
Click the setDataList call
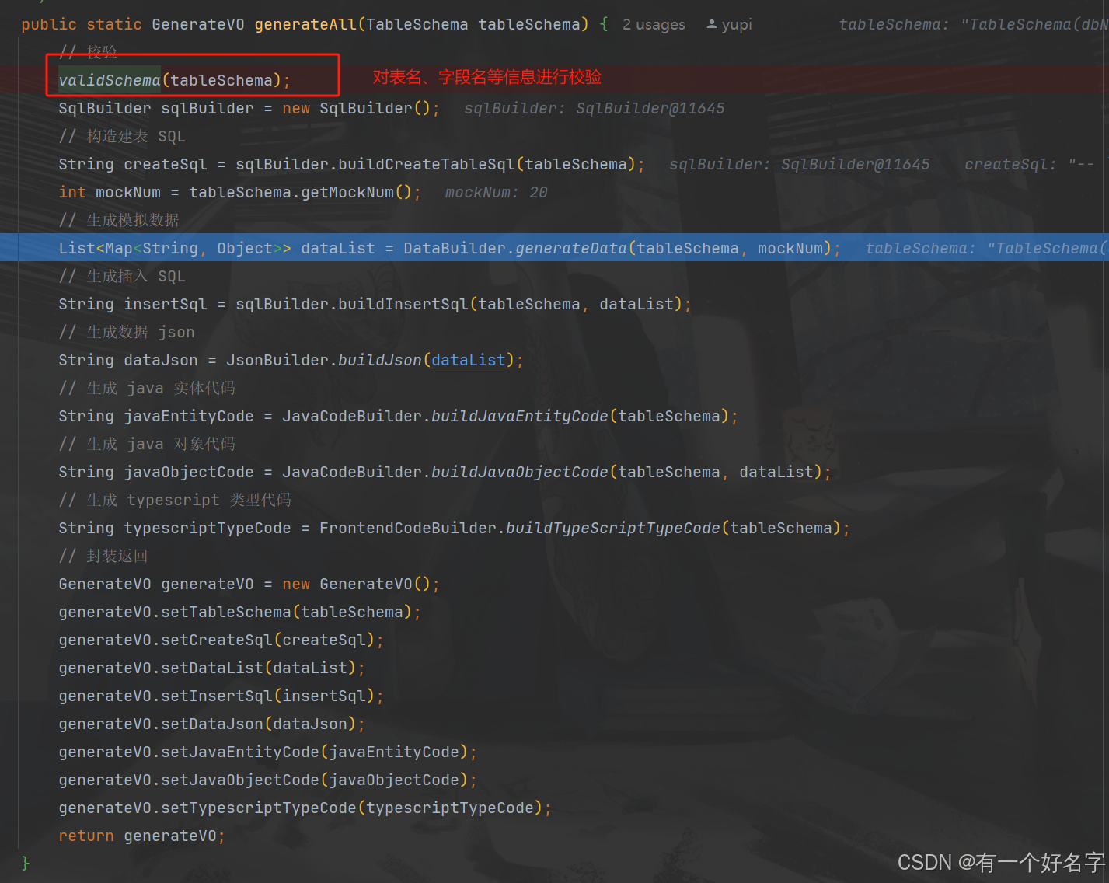pyautogui.click(x=212, y=668)
